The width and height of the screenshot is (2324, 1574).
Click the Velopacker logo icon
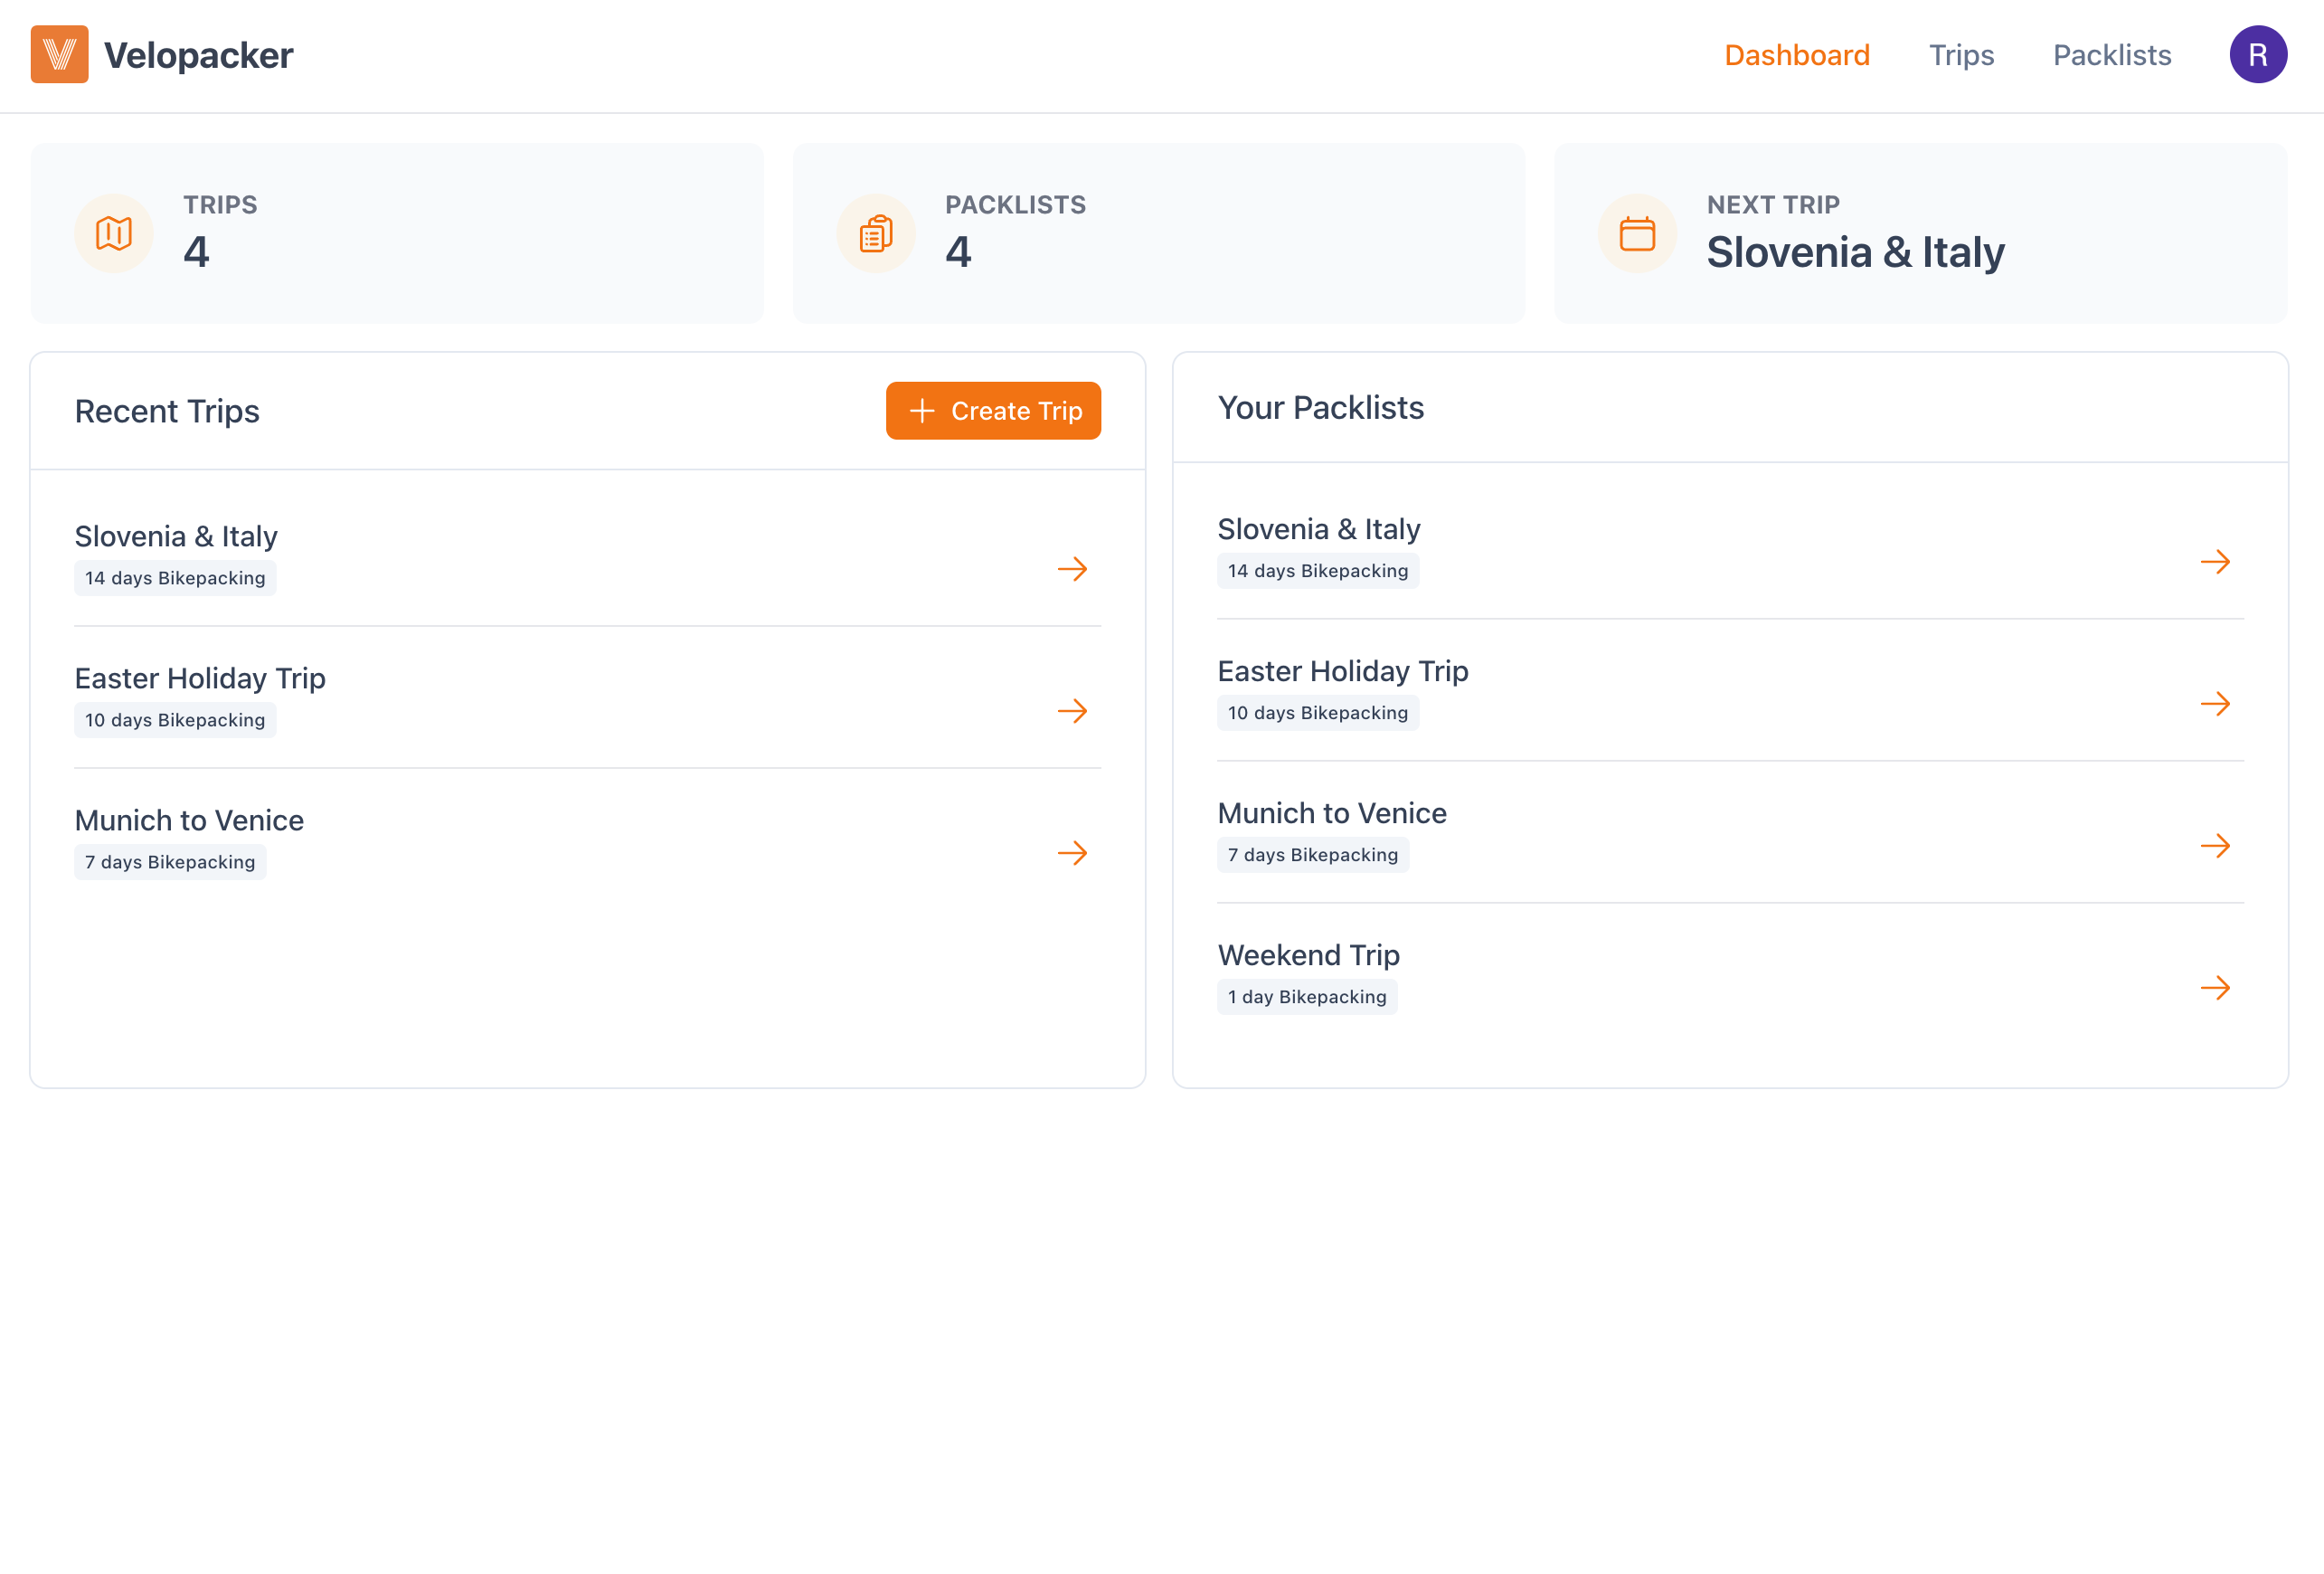pos(59,55)
